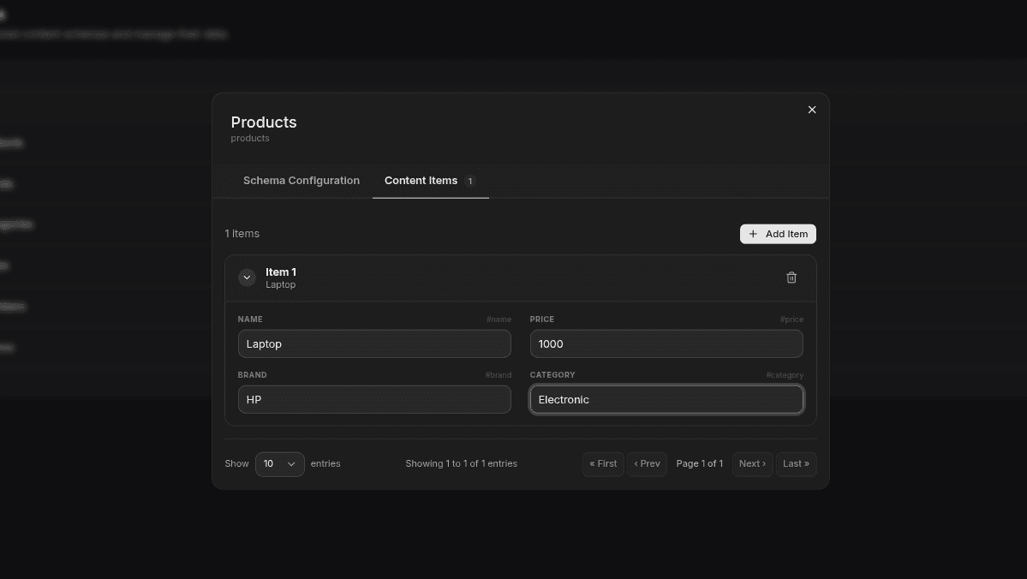The height and width of the screenshot is (579, 1027).
Task: Close the Products dialog
Action: (x=812, y=110)
